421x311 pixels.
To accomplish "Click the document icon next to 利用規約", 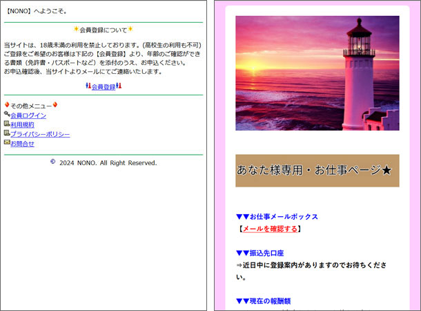I will click(7, 124).
